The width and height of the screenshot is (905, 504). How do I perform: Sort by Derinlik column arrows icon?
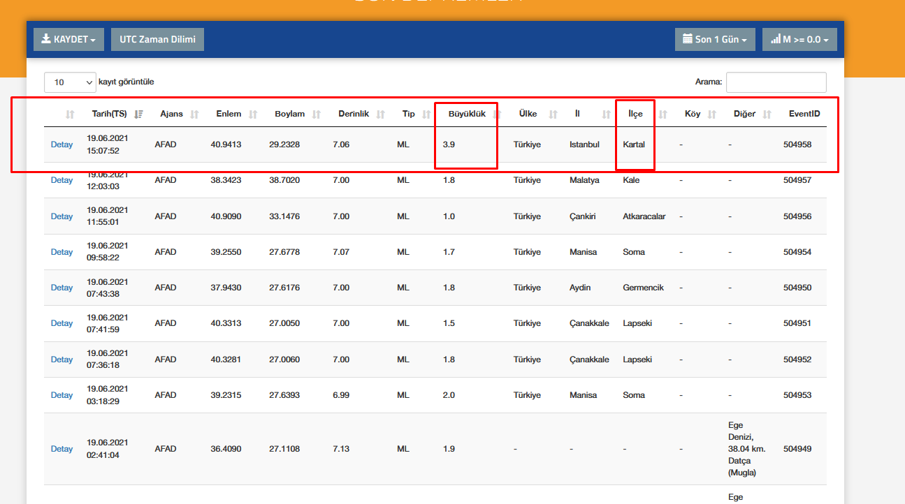381,114
